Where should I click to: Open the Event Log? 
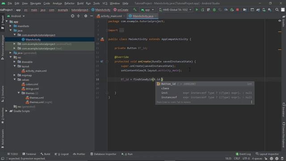click(243, 154)
